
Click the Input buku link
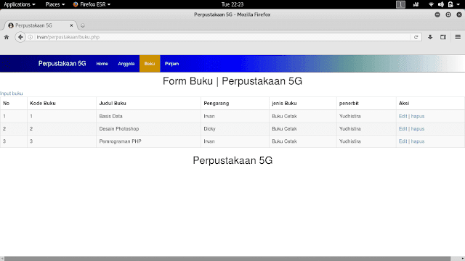pos(12,94)
